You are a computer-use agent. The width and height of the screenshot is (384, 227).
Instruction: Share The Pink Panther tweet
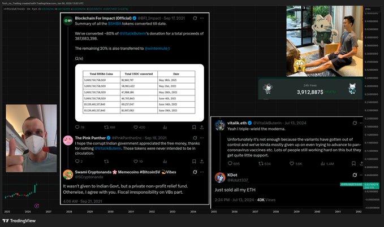[x=202, y=161]
